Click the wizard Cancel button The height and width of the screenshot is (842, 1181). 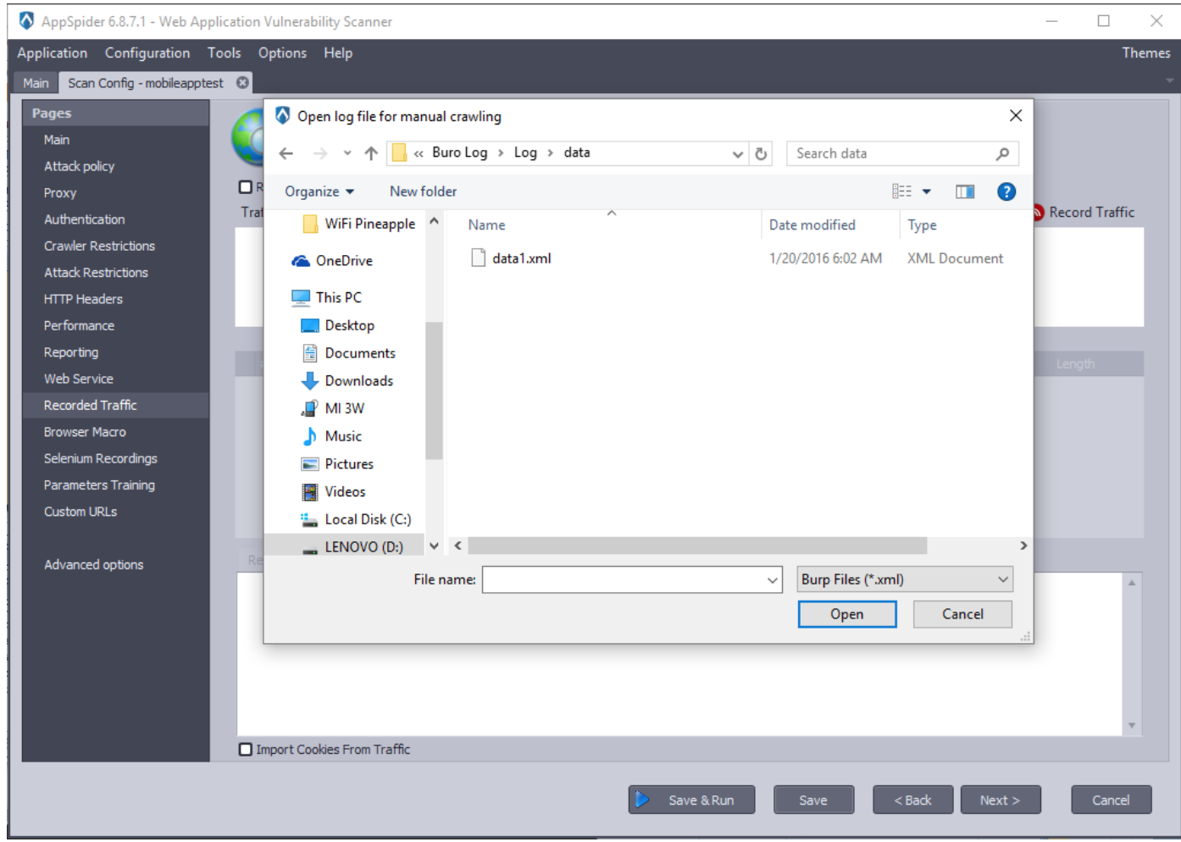pos(1111,800)
